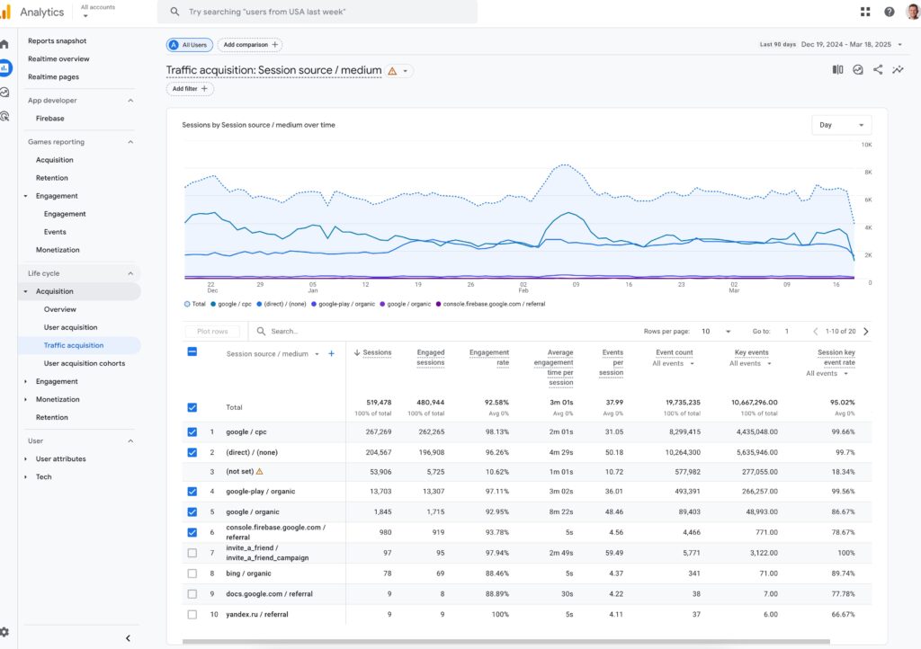Open the Google apps grid icon
Viewport: 921px width, 649px height.
[865, 11]
